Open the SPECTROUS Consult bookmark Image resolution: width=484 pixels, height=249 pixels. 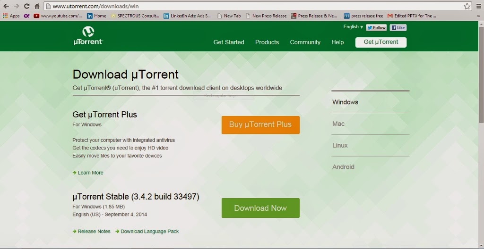coord(135,16)
